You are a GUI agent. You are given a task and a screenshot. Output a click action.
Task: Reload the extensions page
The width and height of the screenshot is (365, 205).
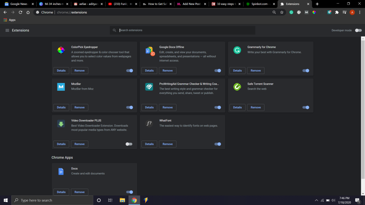pos(20,12)
